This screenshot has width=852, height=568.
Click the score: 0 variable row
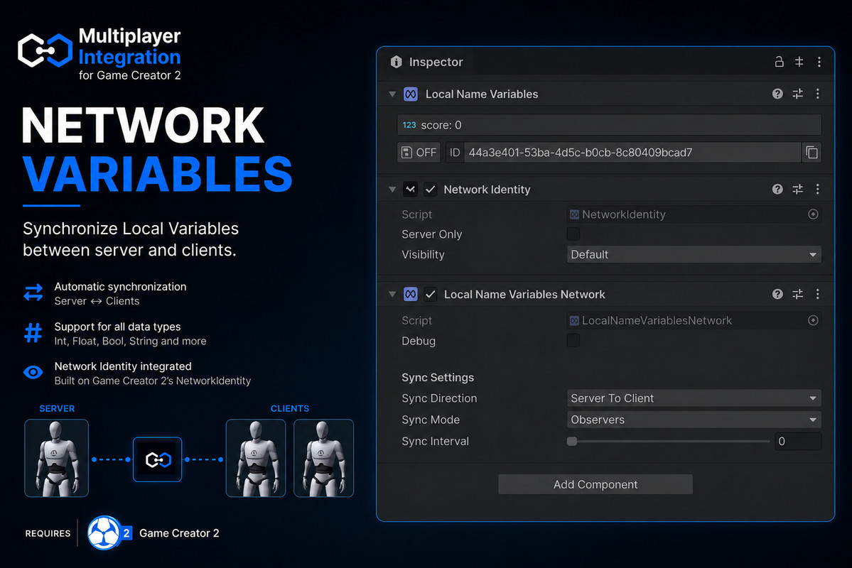609,125
